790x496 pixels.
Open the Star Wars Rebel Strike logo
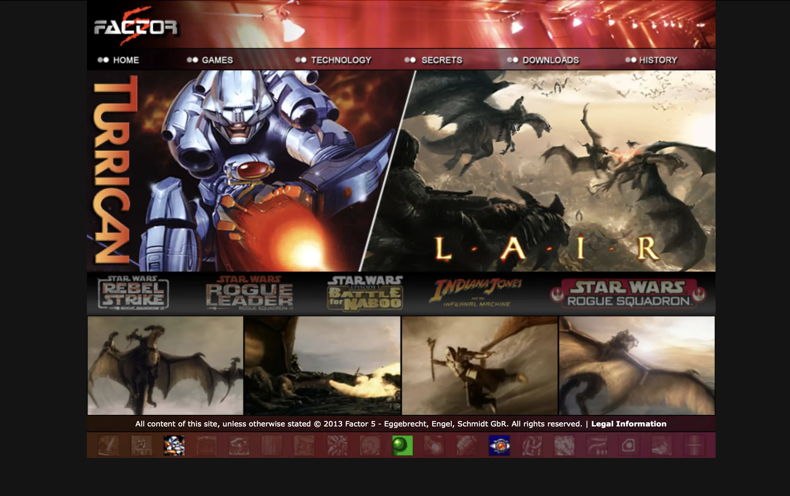tap(132, 292)
